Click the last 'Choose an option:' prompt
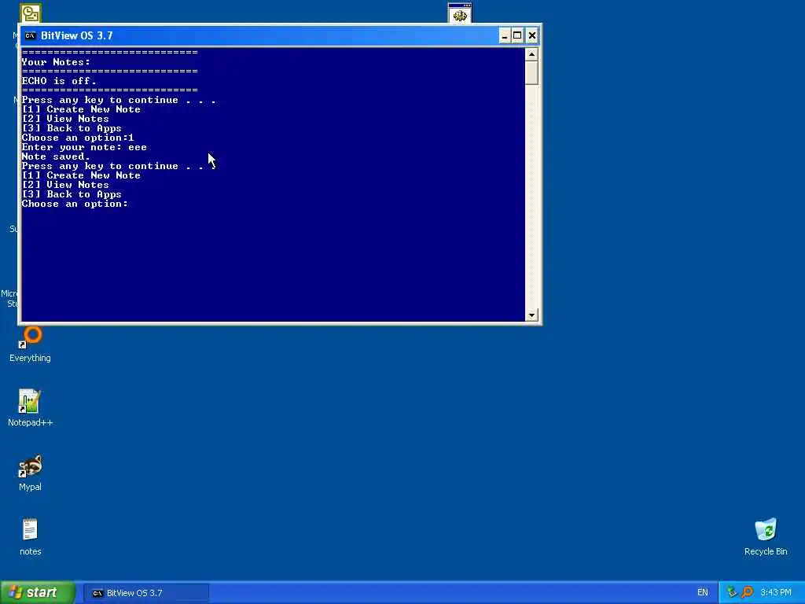 point(75,204)
